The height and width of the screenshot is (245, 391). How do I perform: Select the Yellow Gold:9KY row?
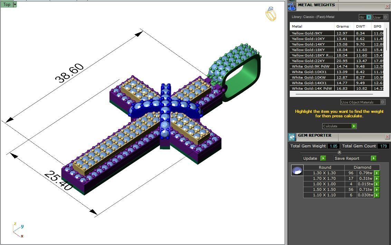pos(336,33)
